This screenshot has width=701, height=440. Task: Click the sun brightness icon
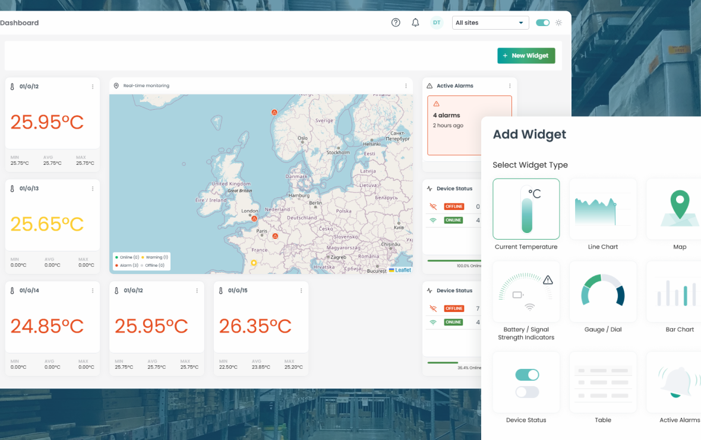[559, 23]
